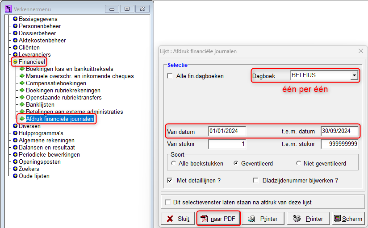Expand the Diversen plus icon
This screenshot has width=368, height=228.
pyautogui.click(x=15, y=126)
